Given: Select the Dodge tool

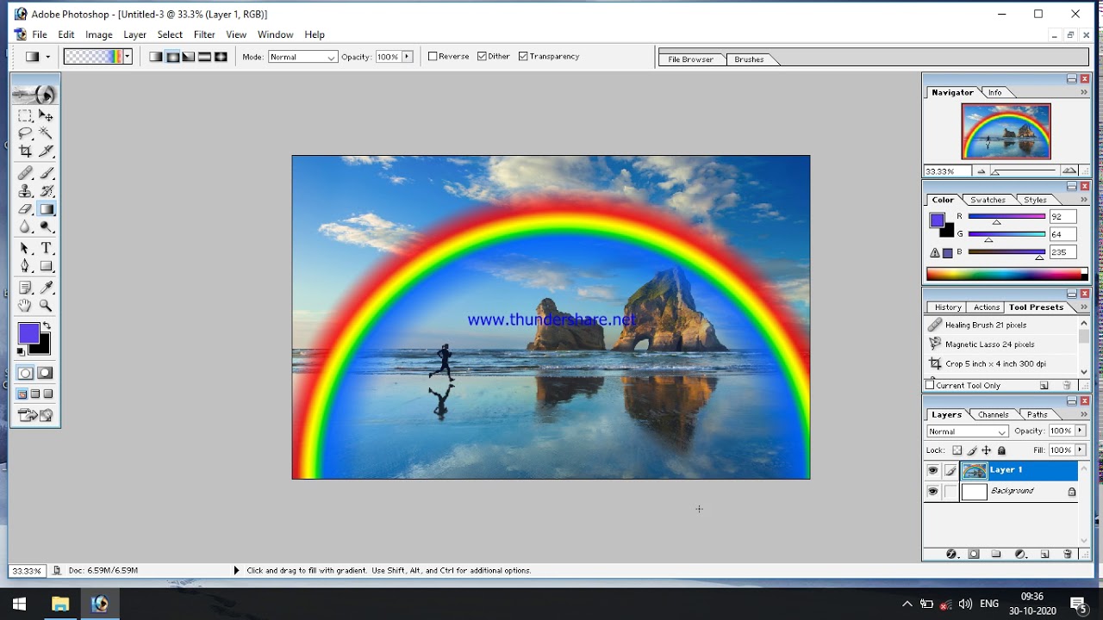Looking at the screenshot, I should tap(46, 227).
